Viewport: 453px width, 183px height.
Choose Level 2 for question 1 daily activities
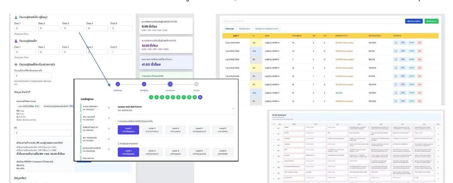(152, 130)
